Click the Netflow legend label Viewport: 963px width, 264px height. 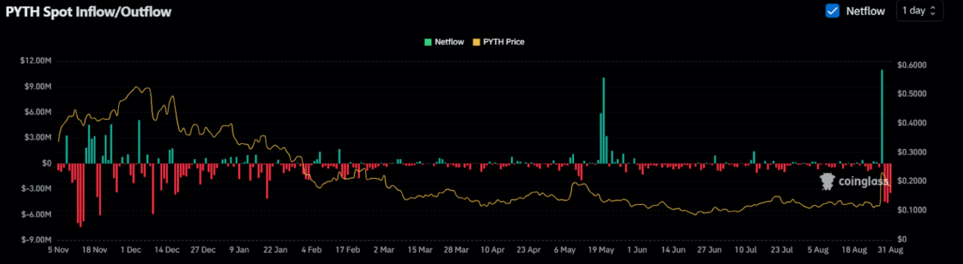pos(449,42)
